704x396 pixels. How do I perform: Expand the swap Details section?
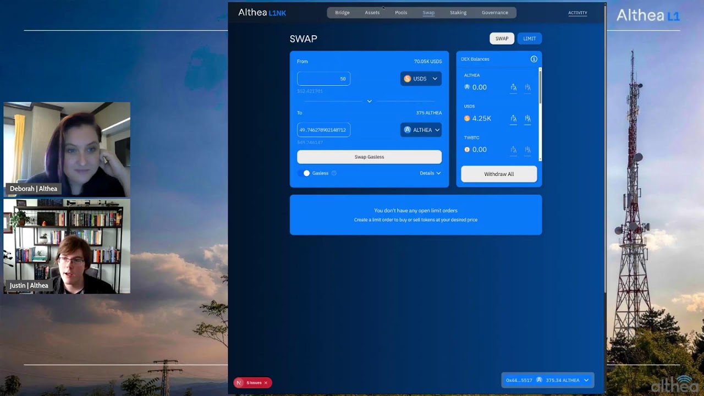pos(430,173)
